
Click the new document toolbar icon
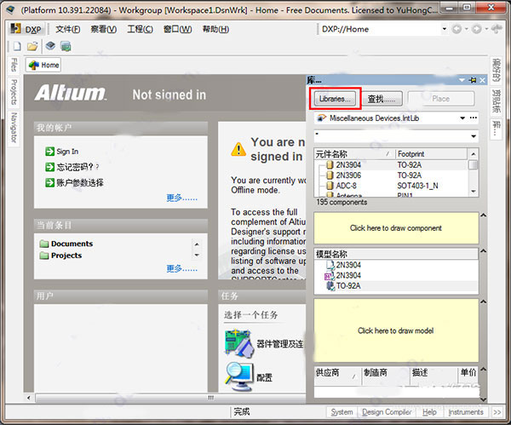pyautogui.click(x=17, y=46)
